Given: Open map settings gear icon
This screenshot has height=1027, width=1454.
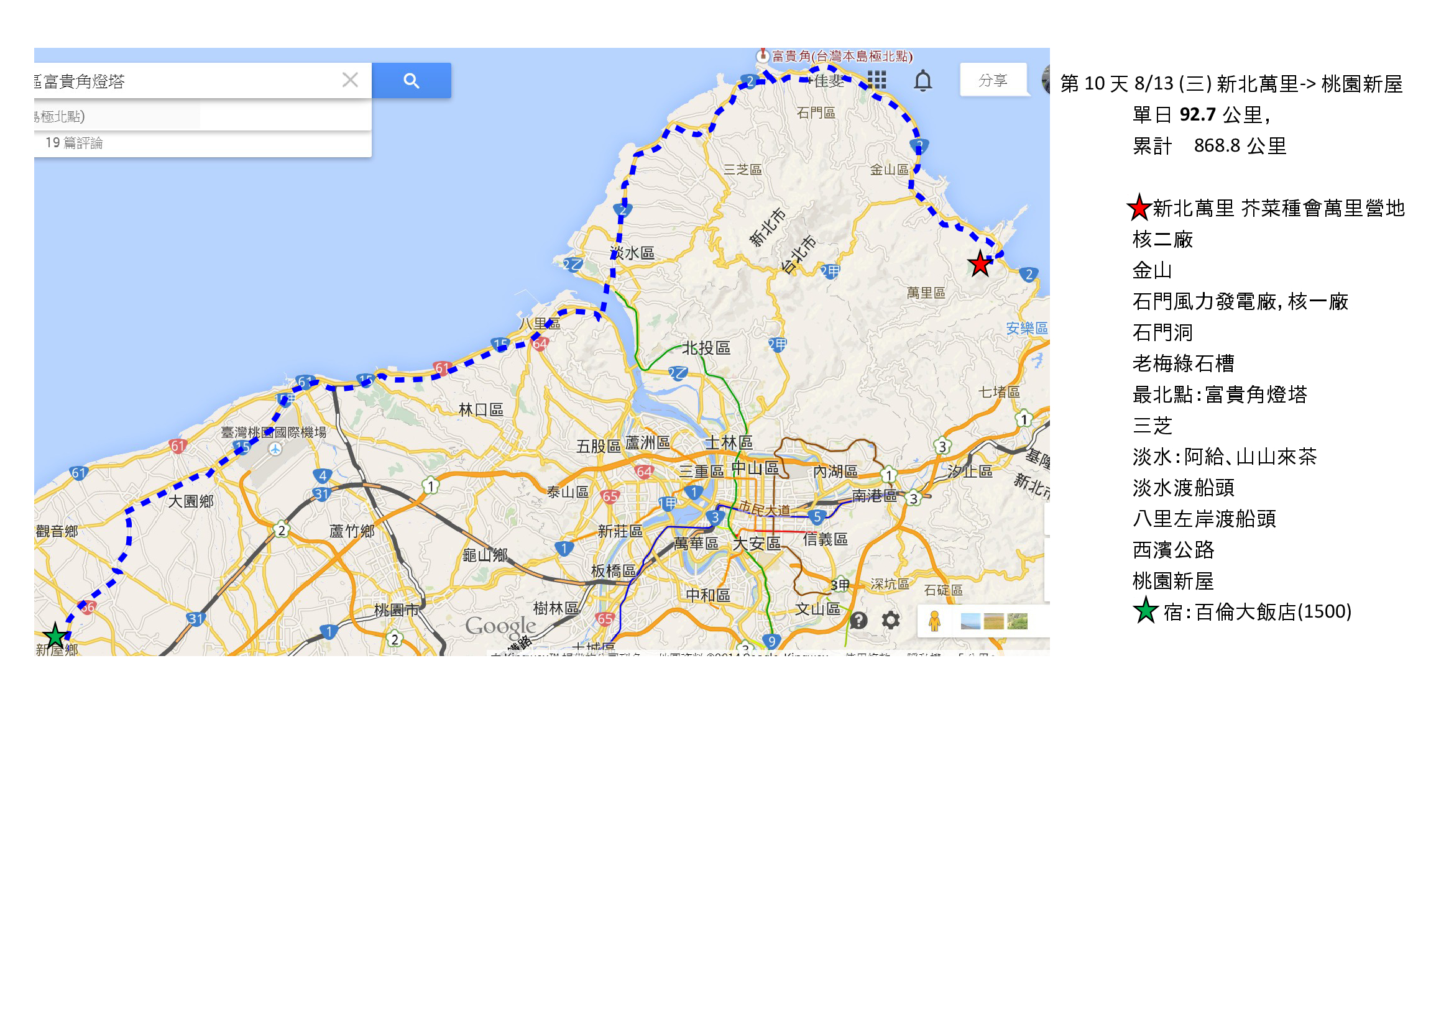Looking at the screenshot, I should coord(890,620).
